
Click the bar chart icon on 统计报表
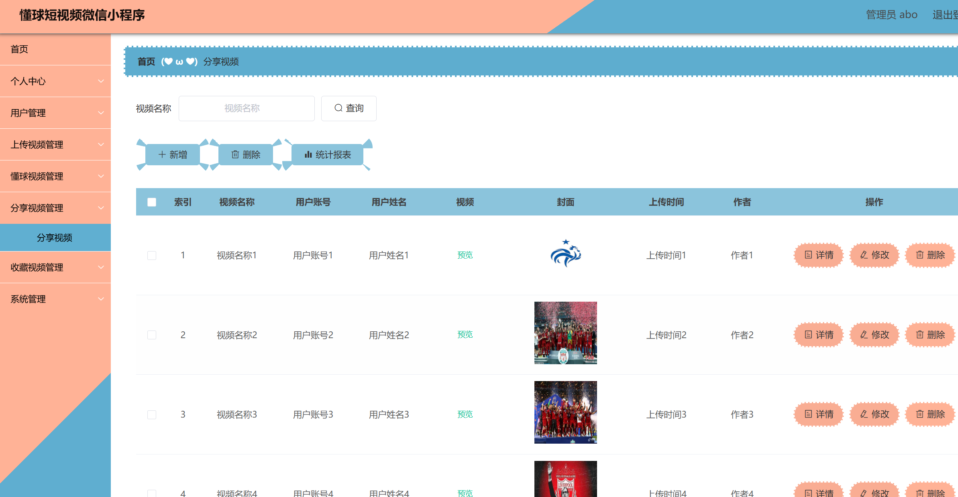[308, 154]
